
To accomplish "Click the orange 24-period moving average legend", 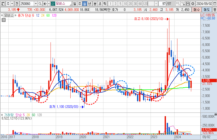I will click(43, 15).
